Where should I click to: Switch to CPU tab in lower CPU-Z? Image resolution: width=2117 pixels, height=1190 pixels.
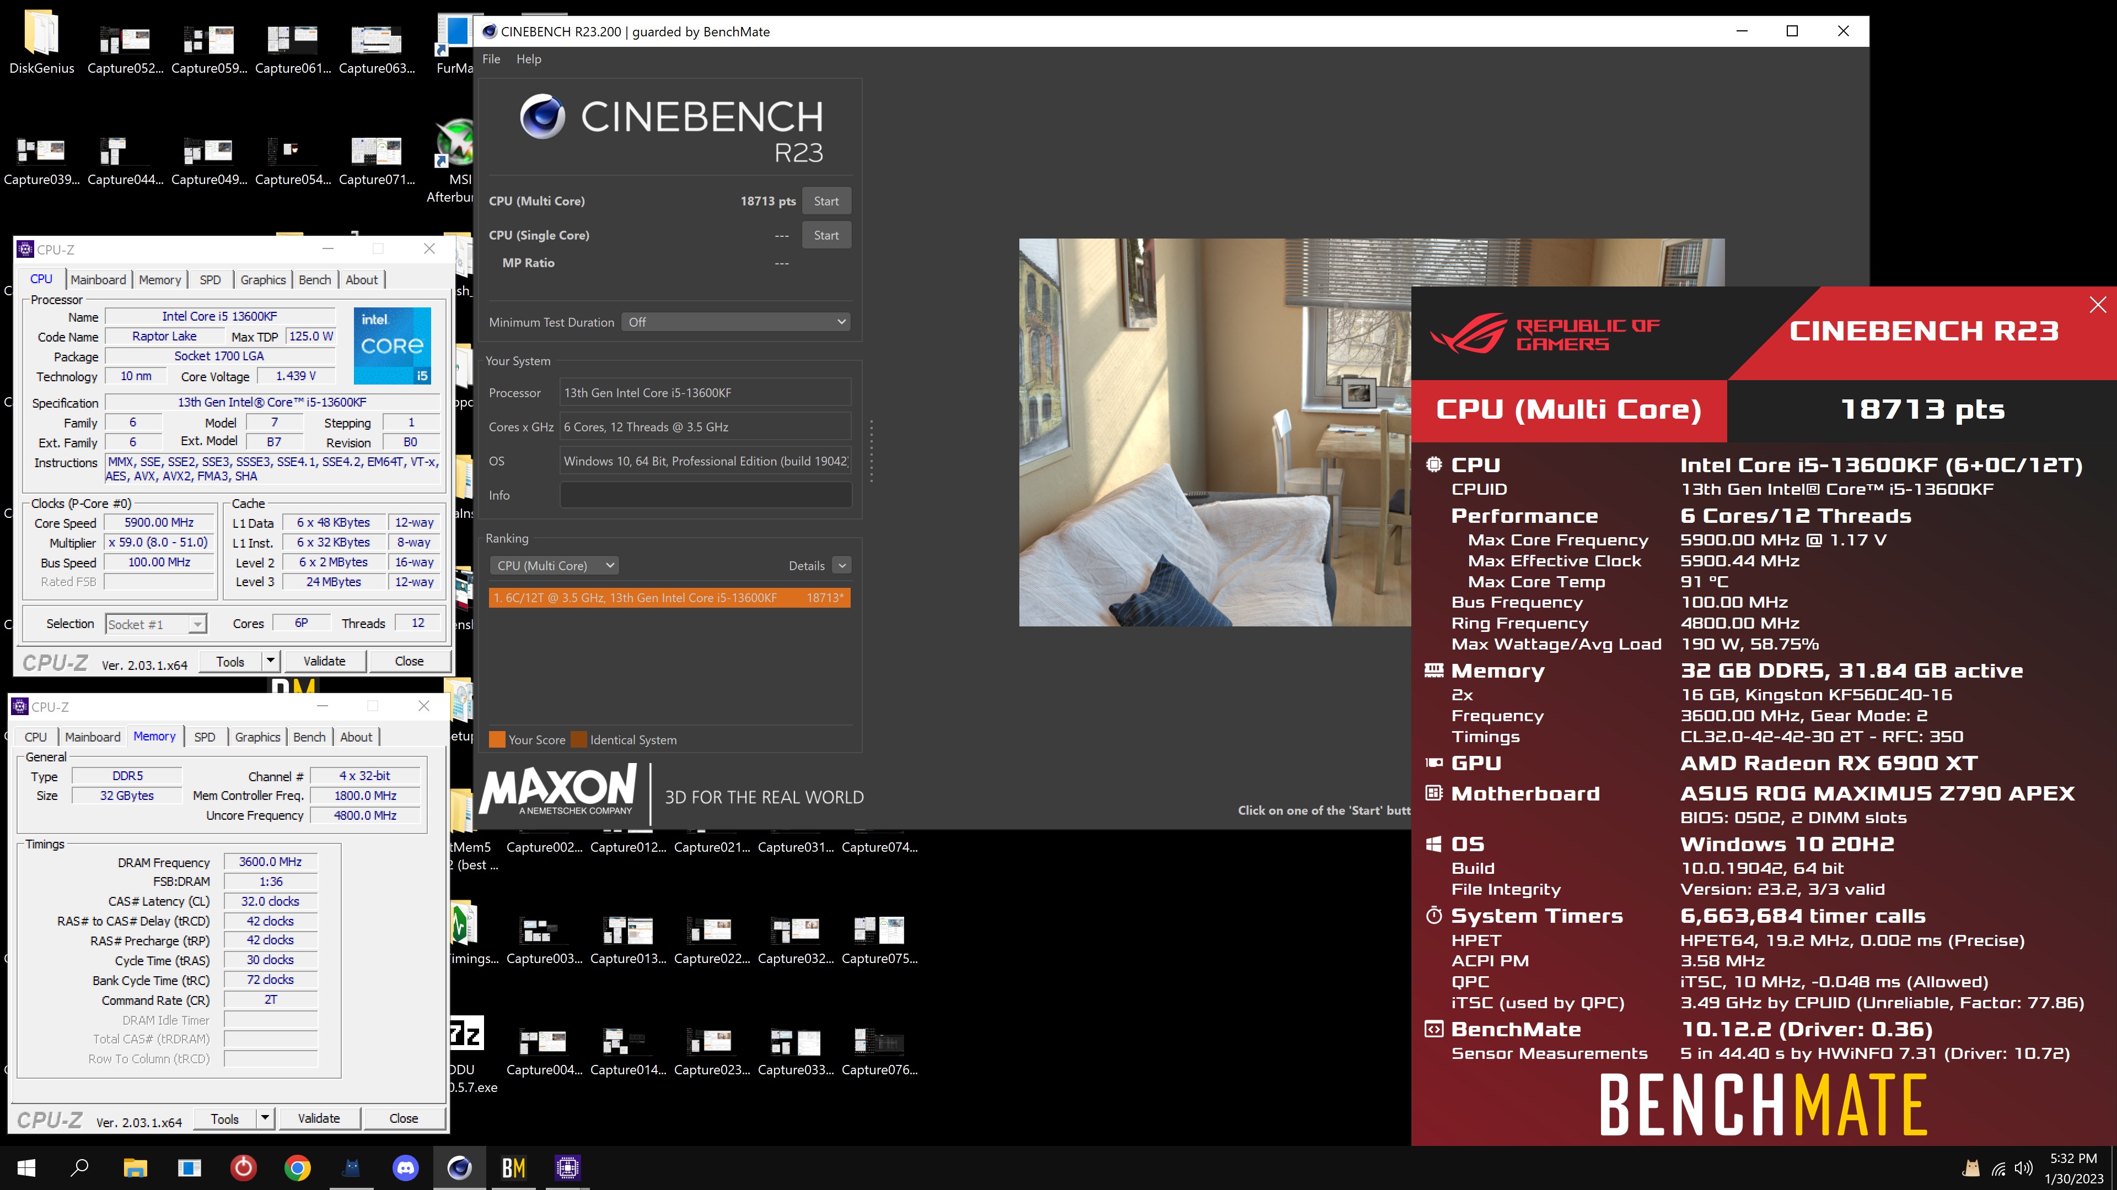coord(35,737)
